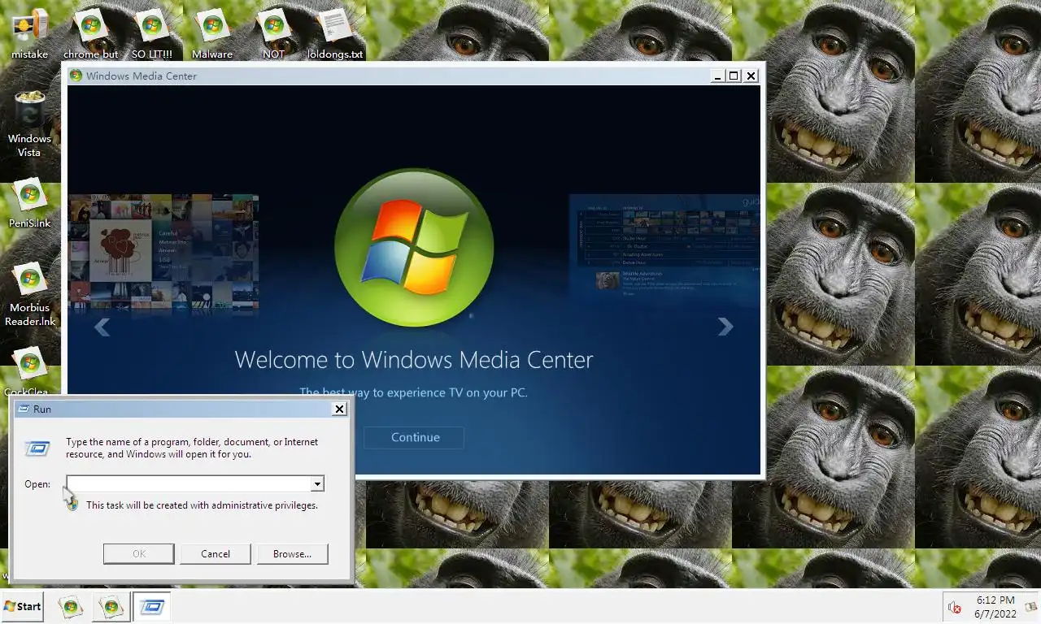This screenshot has width=1041, height=624.
Task: Click the rightmost system tray icon
Action: [x=1032, y=607]
